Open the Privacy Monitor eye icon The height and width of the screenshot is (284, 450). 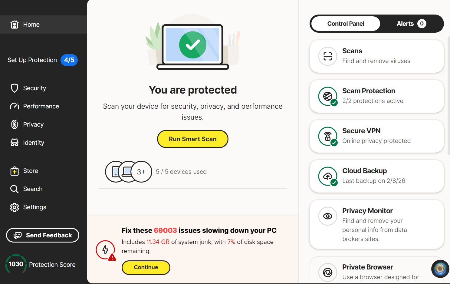pos(327,216)
